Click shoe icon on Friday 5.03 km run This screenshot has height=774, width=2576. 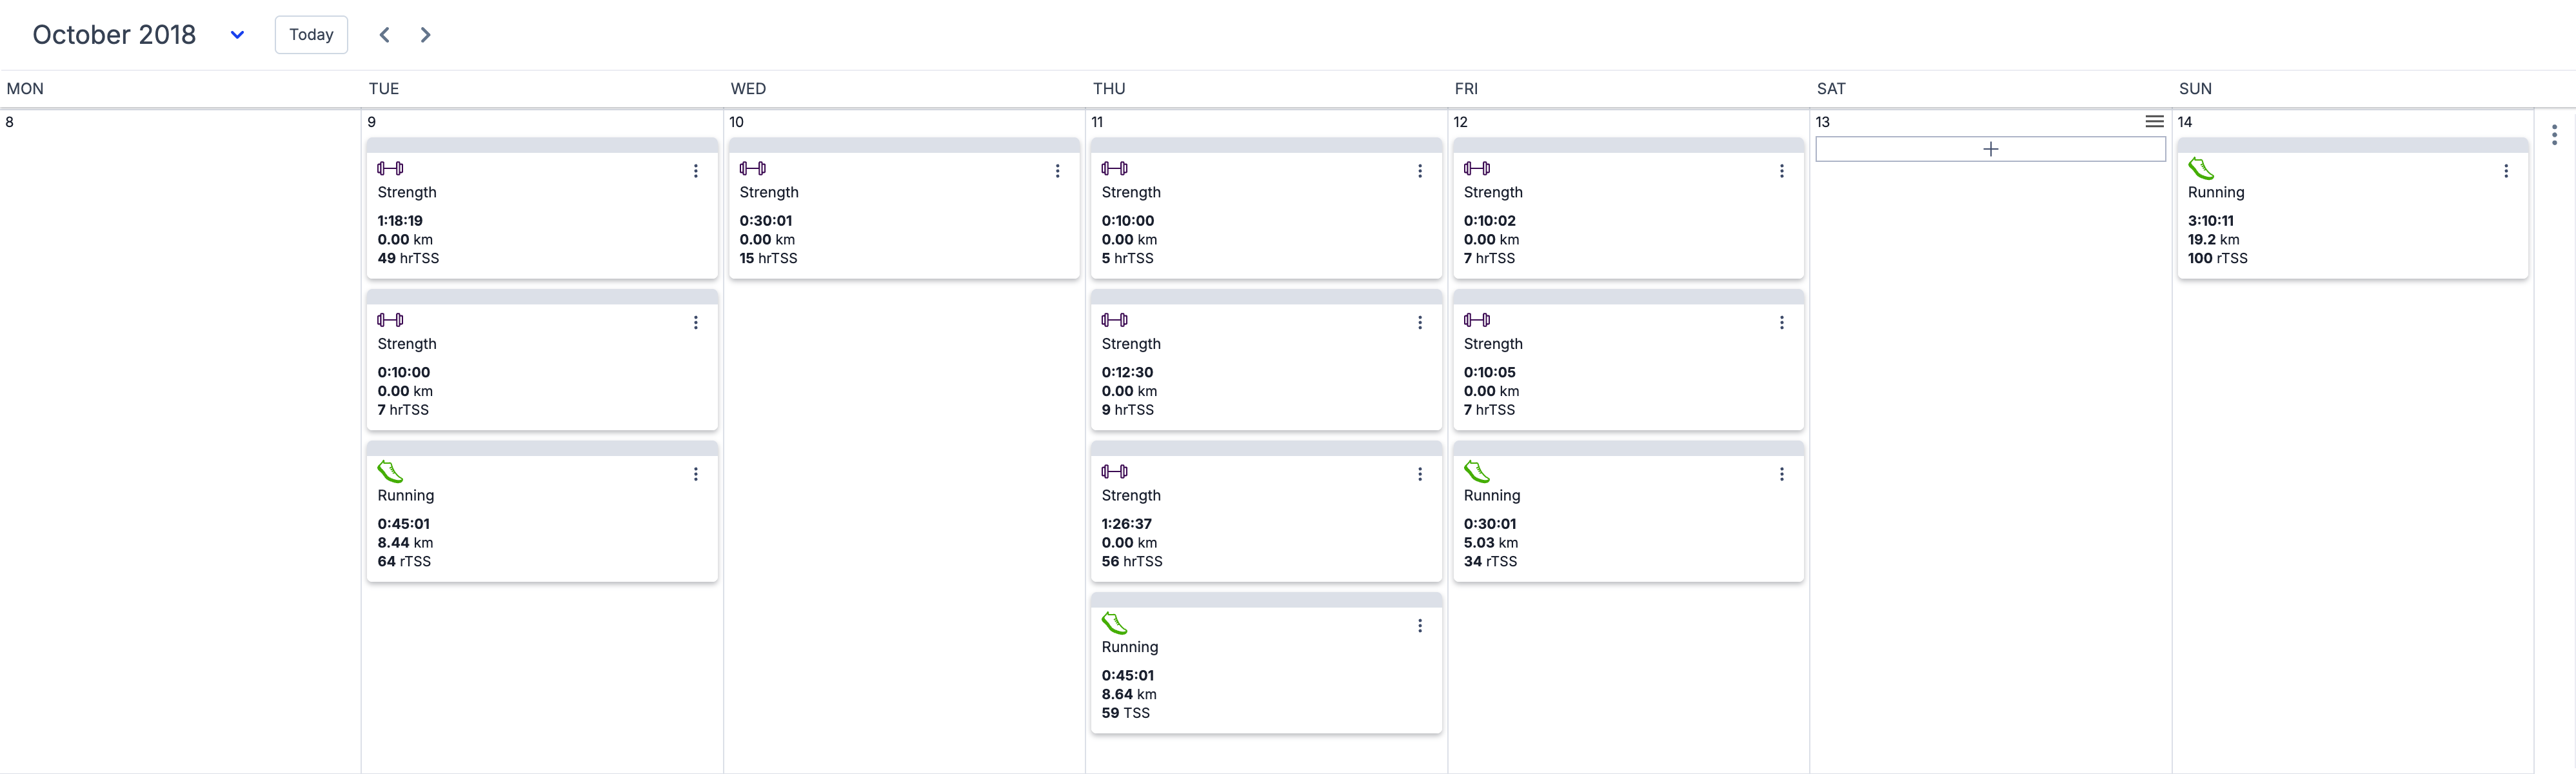(1476, 471)
